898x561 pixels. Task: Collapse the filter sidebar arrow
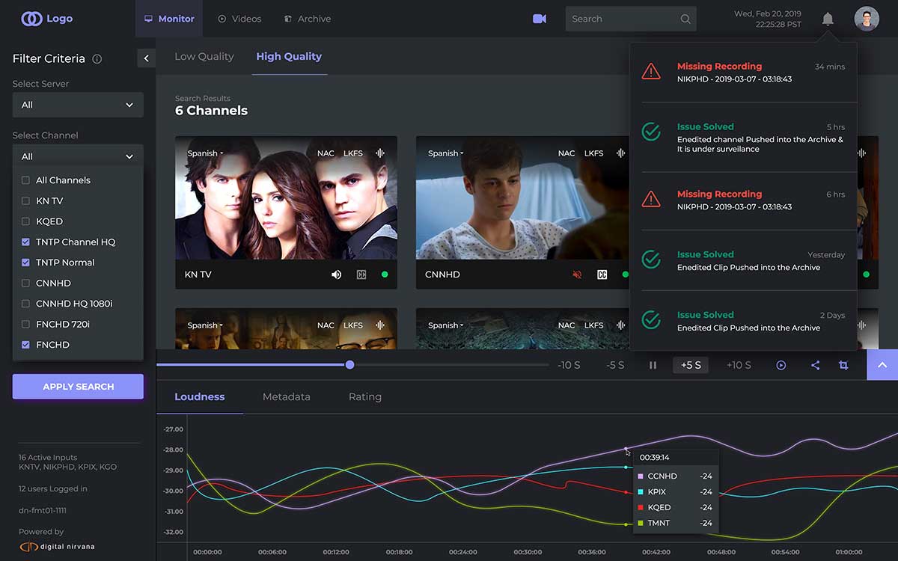(146, 58)
